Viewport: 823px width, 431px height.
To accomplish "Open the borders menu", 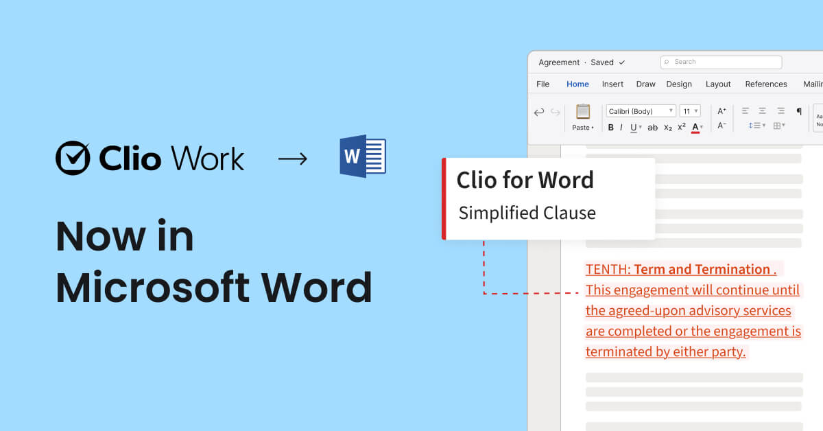I will [779, 126].
